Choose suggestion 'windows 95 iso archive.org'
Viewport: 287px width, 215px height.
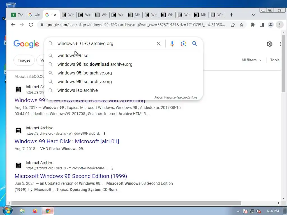124,73
